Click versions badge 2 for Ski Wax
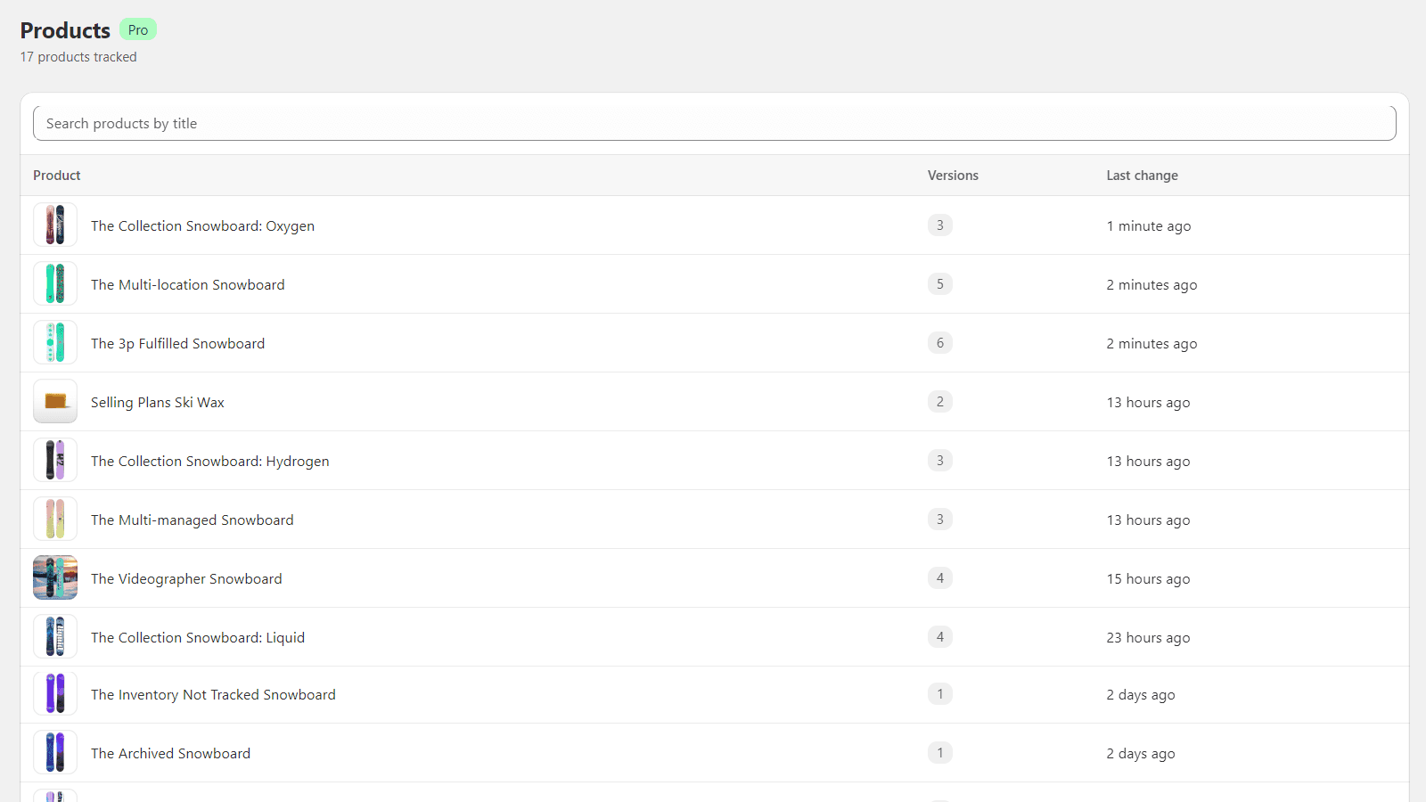This screenshot has height=802, width=1426. point(939,401)
